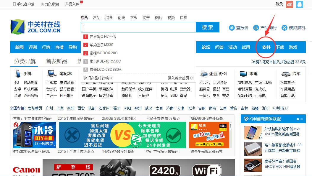The image size is (312, 176).
Task: Log in with the Weibo icon
Action: [x=290, y=4]
